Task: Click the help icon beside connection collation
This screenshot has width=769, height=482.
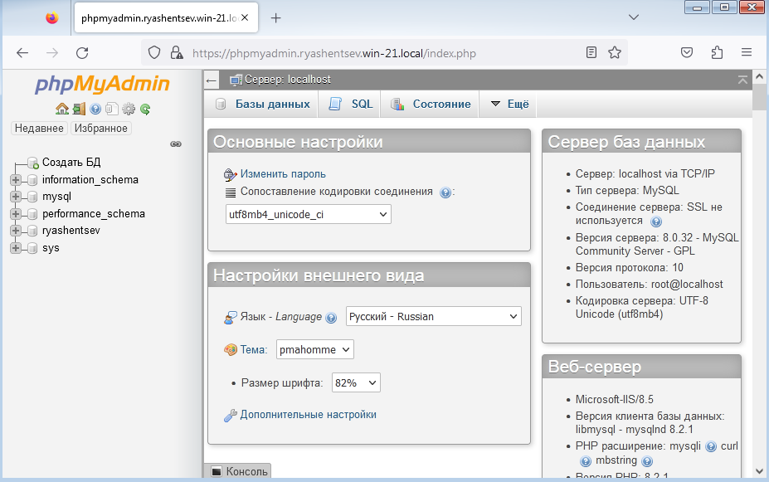Action: [x=445, y=192]
